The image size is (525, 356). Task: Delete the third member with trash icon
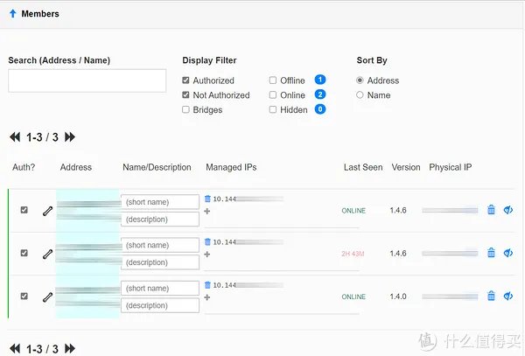[x=491, y=296]
